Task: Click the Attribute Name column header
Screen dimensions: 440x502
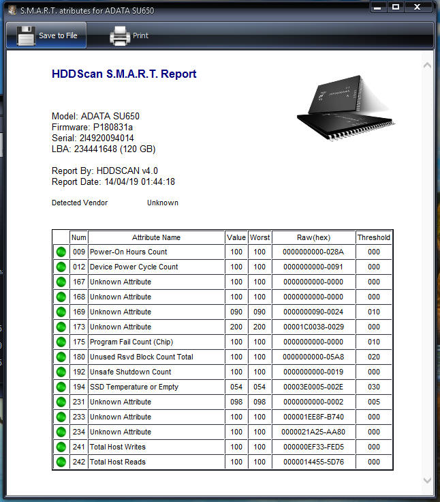Action: (157, 237)
